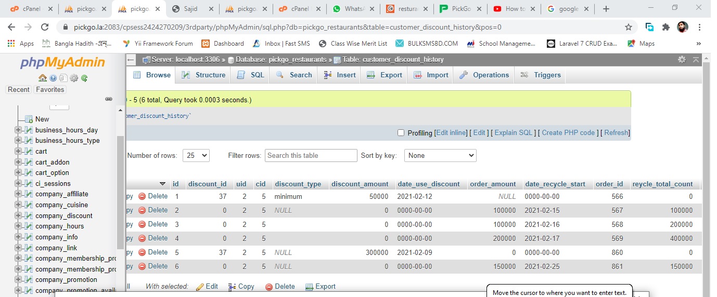Reload the navigation panel with green refresh icon

pos(84,78)
